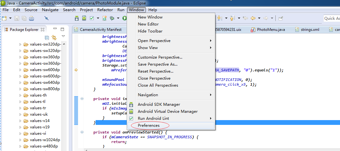This screenshot has width=340, height=151.
Task: Open the Source menu
Action: [31, 10]
